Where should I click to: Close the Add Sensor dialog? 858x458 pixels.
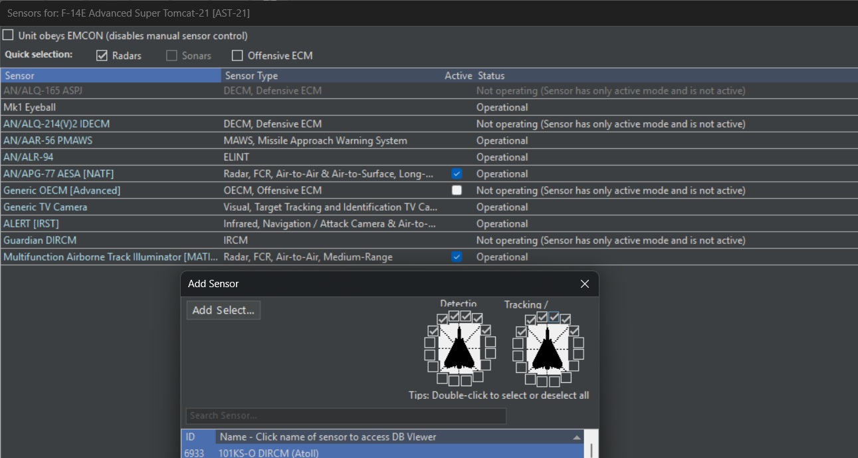click(585, 284)
